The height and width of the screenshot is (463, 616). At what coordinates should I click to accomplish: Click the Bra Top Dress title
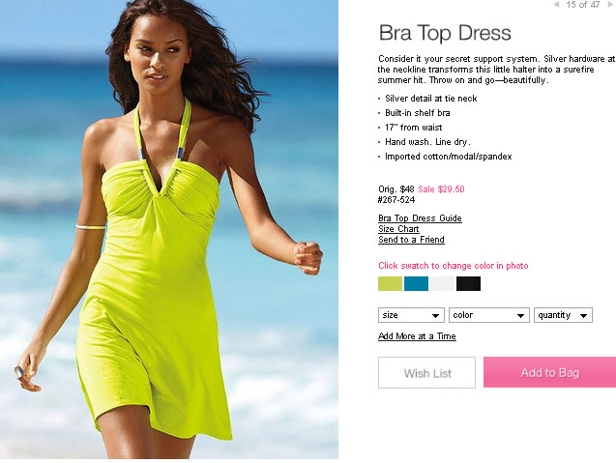(445, 33)
